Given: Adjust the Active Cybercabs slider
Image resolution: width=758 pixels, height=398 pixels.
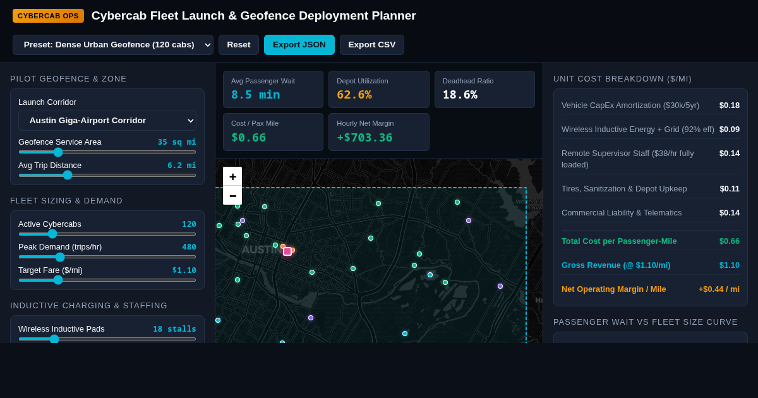Looking at the screenshot, I should pos(107,234).
